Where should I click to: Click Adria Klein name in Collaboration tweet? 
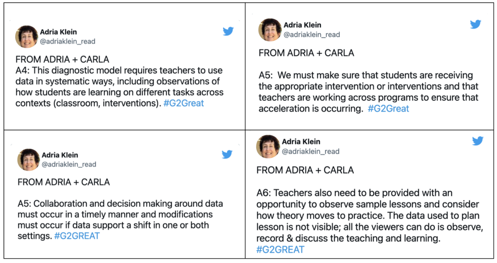coord(60,155)
